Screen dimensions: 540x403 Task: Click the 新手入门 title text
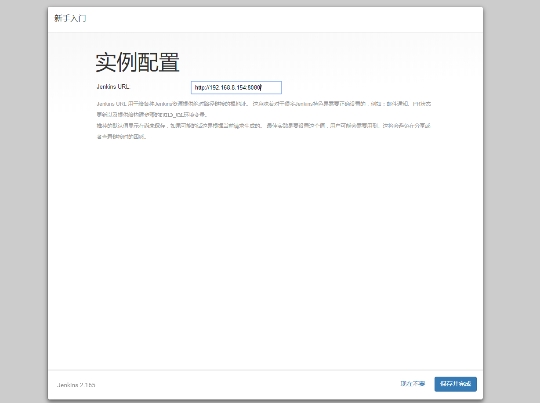click(x=70, y=18)
